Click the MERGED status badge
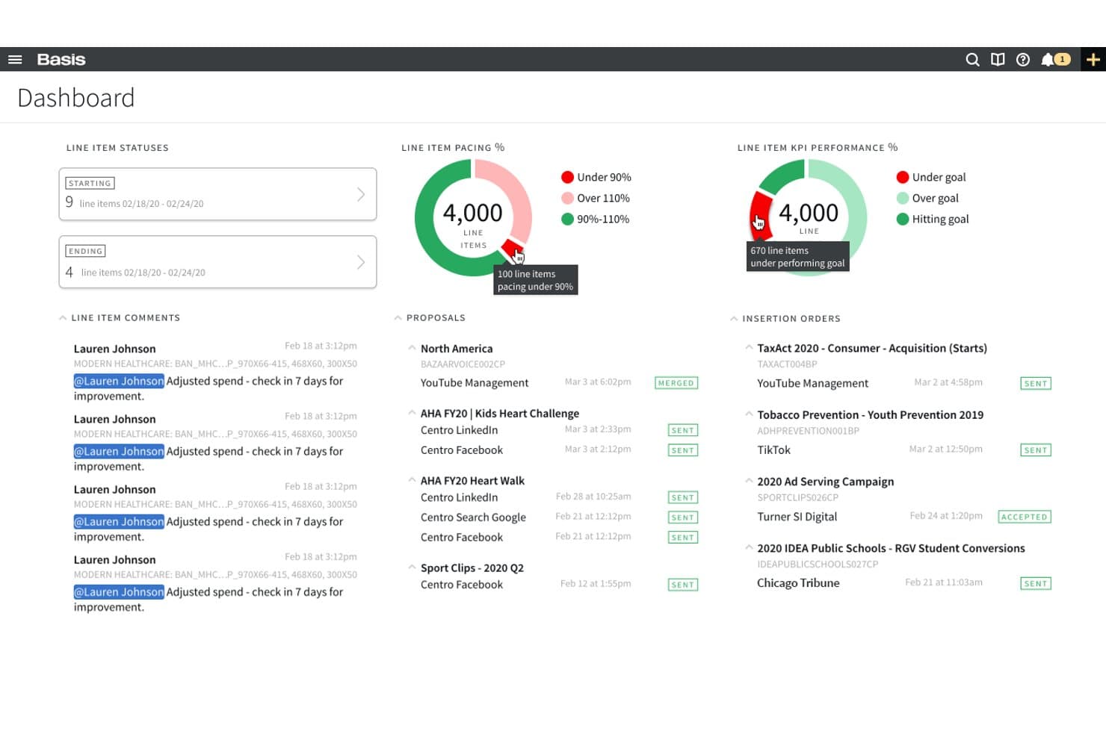Image resolution: width=1106 pixels, height=737 pixels. pyautogui.click(x=676, y=383)
